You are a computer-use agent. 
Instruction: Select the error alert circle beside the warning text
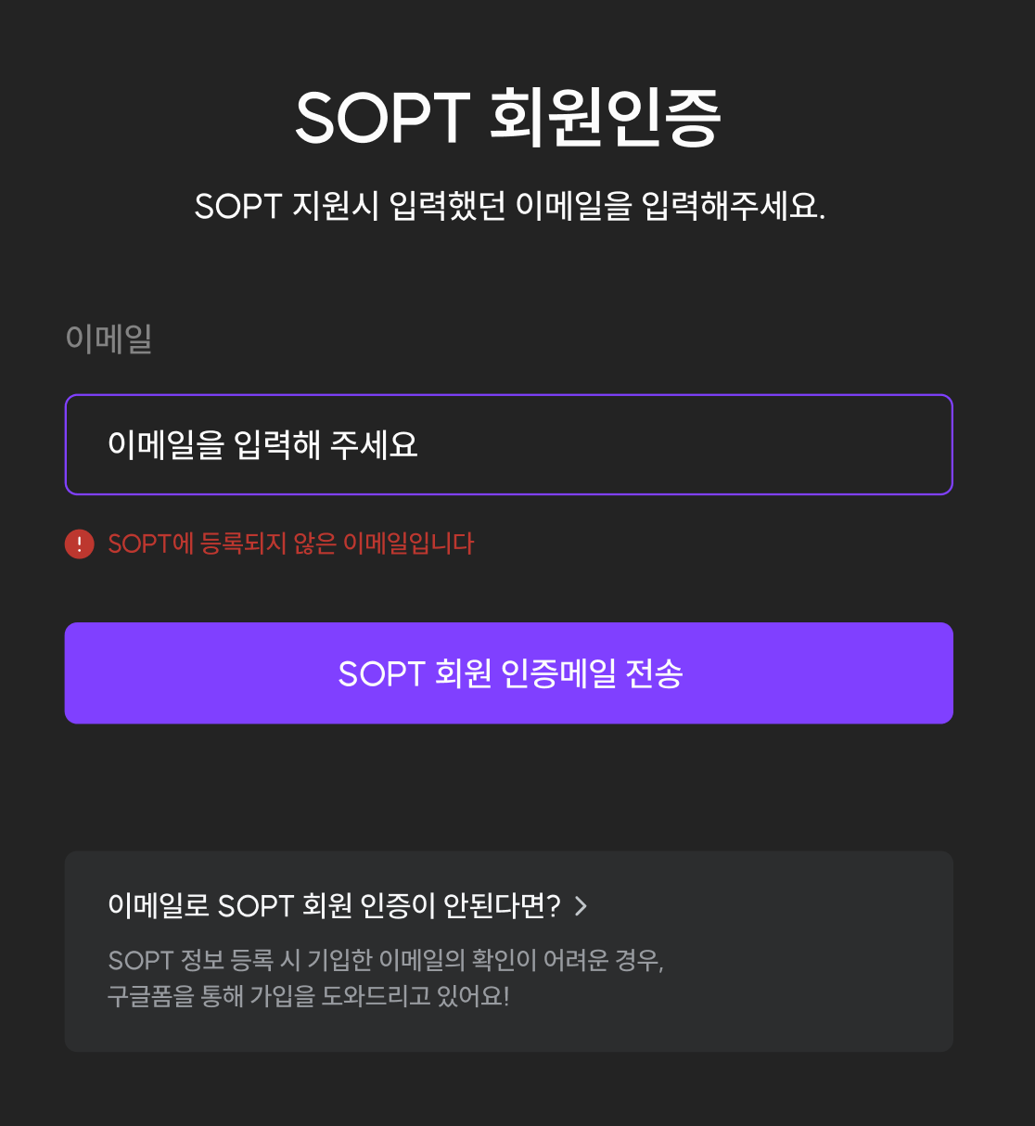pos(79,544)
